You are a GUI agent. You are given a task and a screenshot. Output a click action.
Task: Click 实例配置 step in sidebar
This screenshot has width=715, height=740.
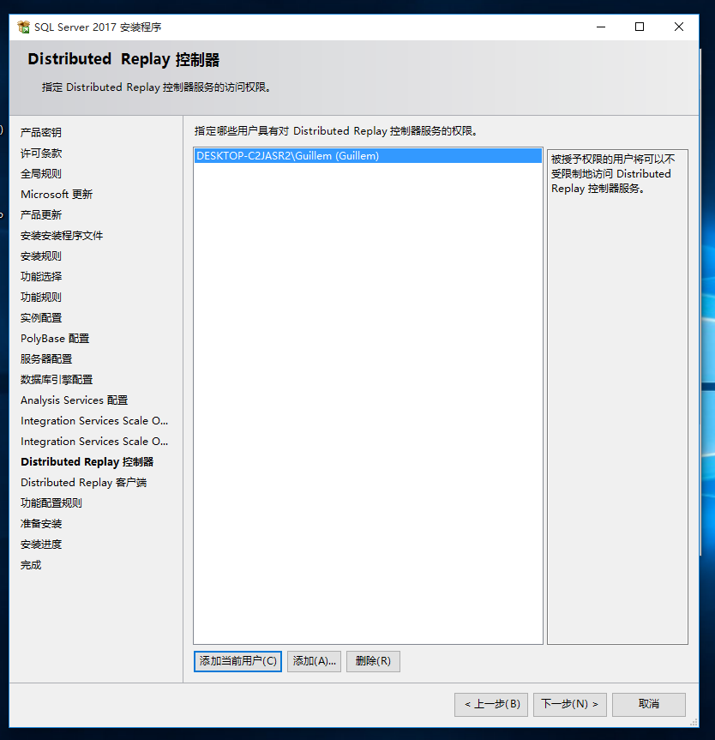pos(41,318)
